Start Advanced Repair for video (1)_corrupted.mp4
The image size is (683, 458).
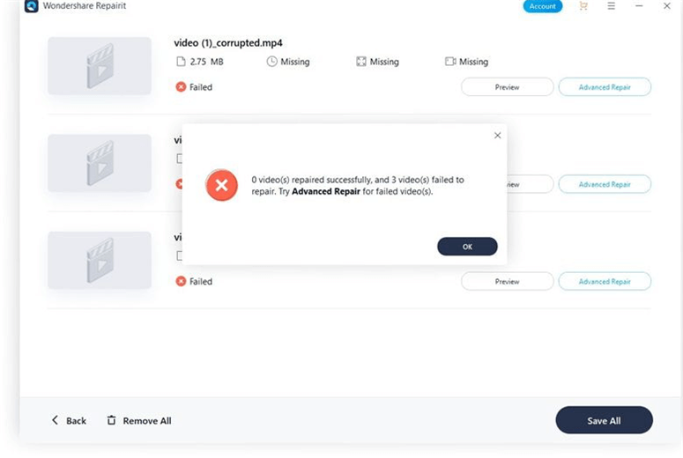click(605, 87)
